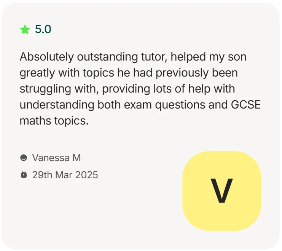
Task: Click the green star rating icon
Action: (x=25, y=29)
